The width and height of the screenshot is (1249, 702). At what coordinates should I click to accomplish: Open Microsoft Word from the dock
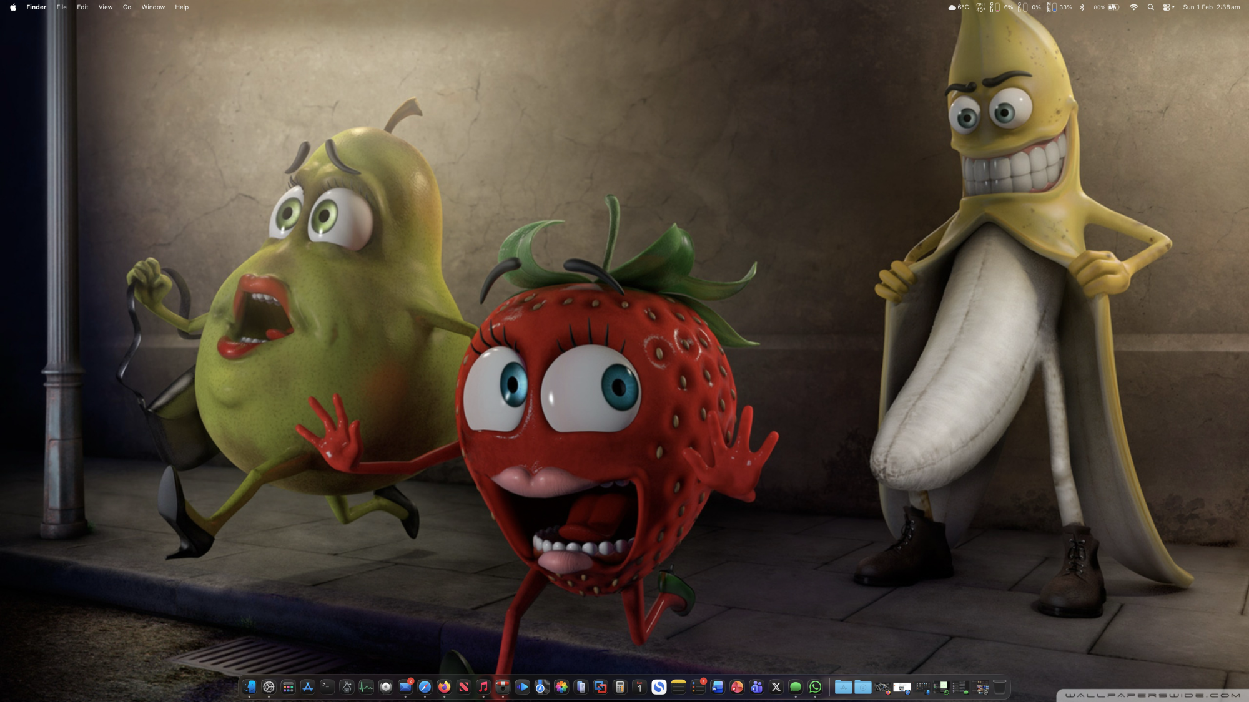[718, 687]
